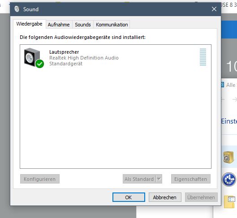Click the green checkmark default-device badge
Viewport: 237px width, 218px height.
(x=40, y=64)
